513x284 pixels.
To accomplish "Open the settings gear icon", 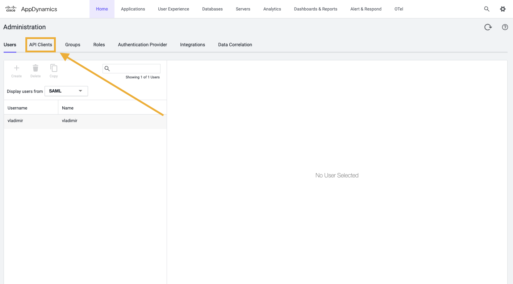I will tap(503, 9).
